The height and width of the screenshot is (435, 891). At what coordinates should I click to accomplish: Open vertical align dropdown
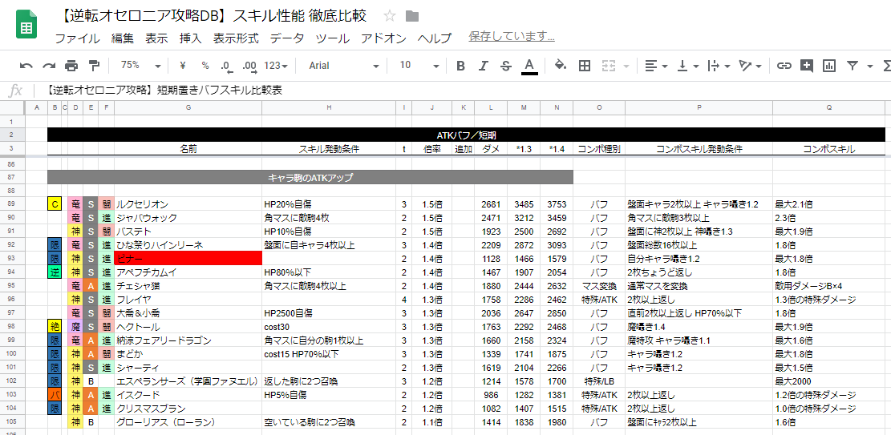pyautogui.click(x=687, y=66)
